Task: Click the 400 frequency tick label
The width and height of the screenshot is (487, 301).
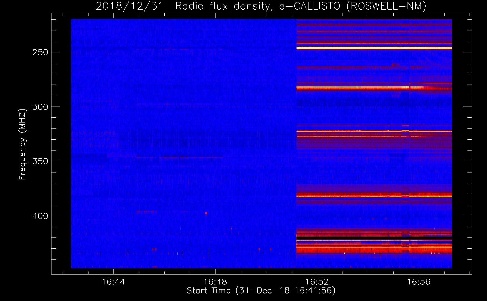Action: [40, 216]
